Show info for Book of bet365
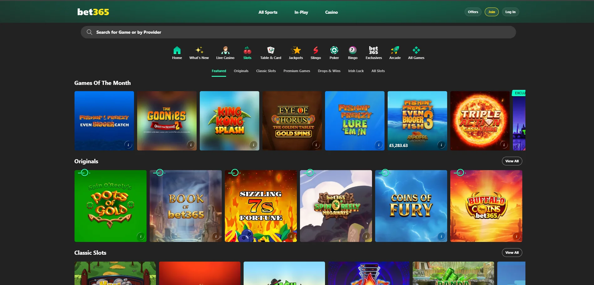594x285 pixels. 216,236
